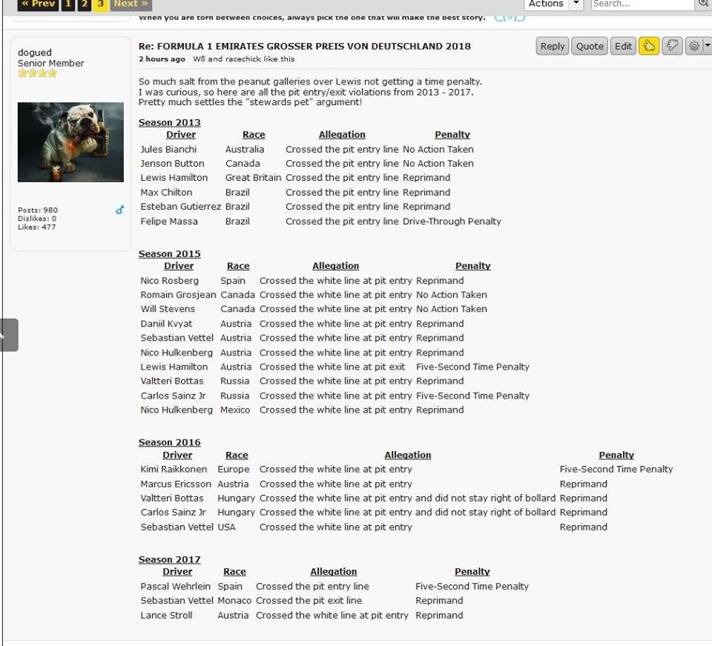Screen dimensions: 712x646
Task: Jump to page 1 of the thread
Action: coord(67,4)
